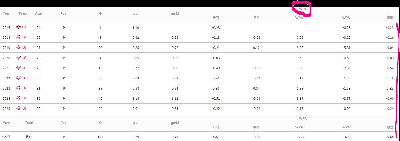The height and width of the screenshot is (141, 400).
Task: Click the 통산 career totals row label
Action: (29, 137)
